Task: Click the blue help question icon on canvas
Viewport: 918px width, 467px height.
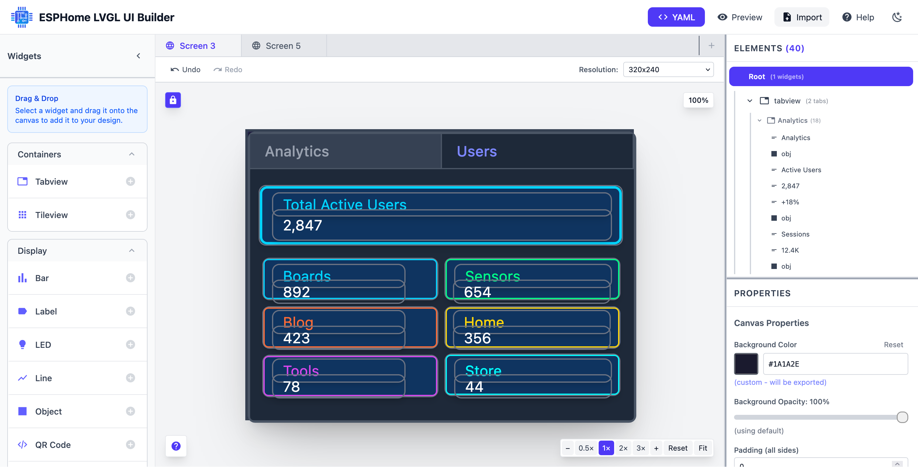Action: click(176, 446)
